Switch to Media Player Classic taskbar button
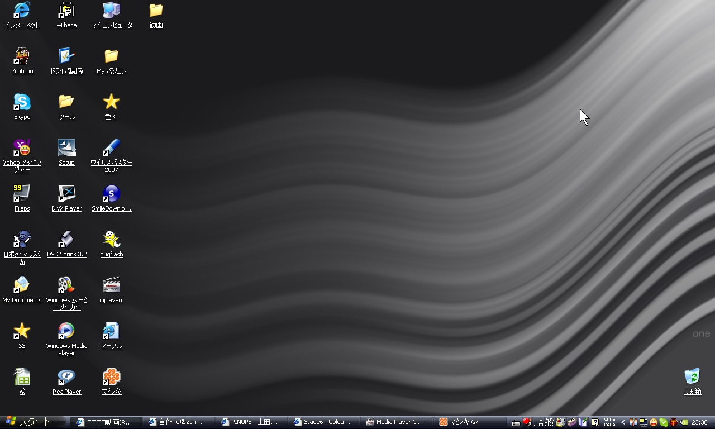Viewport: 715px width, 429px height. (x=397, y=422)
